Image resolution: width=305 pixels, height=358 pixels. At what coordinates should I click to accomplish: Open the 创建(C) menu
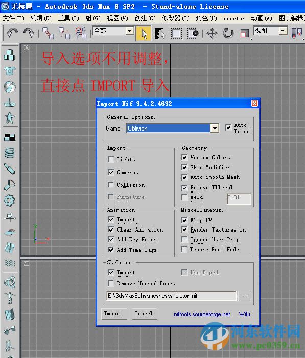(x=145, y=18)
